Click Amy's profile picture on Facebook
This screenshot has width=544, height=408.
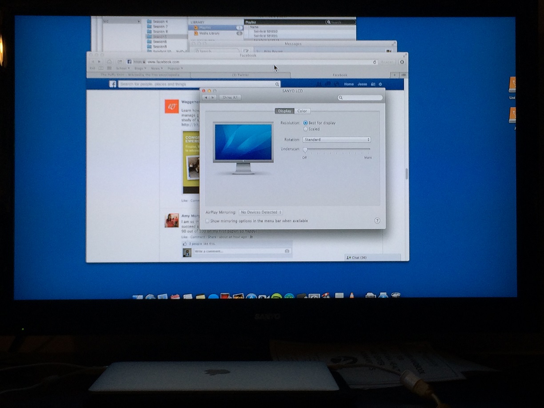click(x=172, y=220)
